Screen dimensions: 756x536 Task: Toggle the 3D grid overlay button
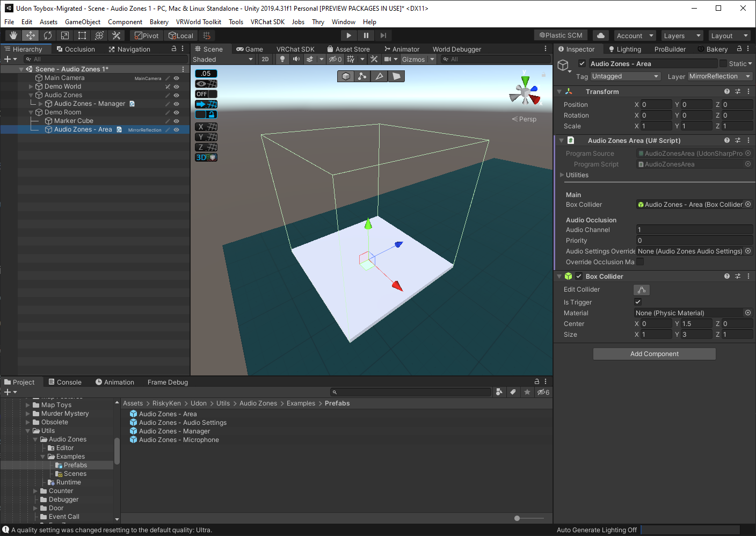click(x=206, y=157)
